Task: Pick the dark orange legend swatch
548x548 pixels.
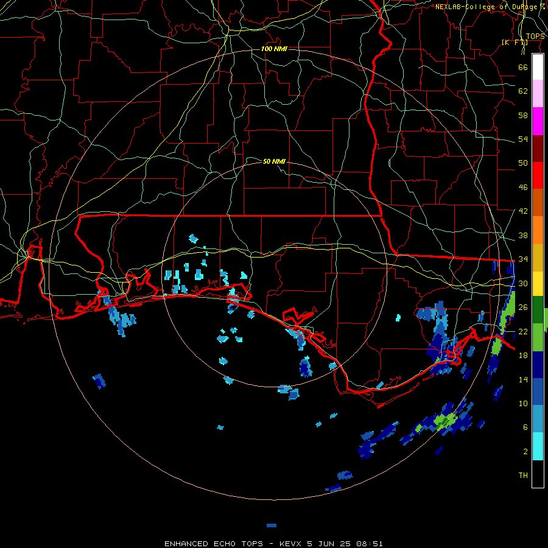Action: click(538, 203)
